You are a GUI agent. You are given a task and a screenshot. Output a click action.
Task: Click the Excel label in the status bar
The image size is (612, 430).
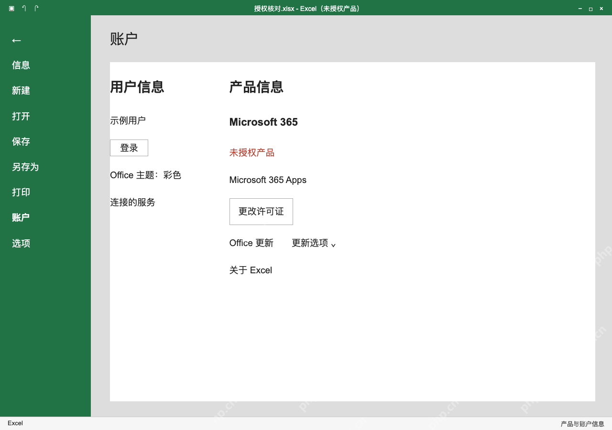15,423
